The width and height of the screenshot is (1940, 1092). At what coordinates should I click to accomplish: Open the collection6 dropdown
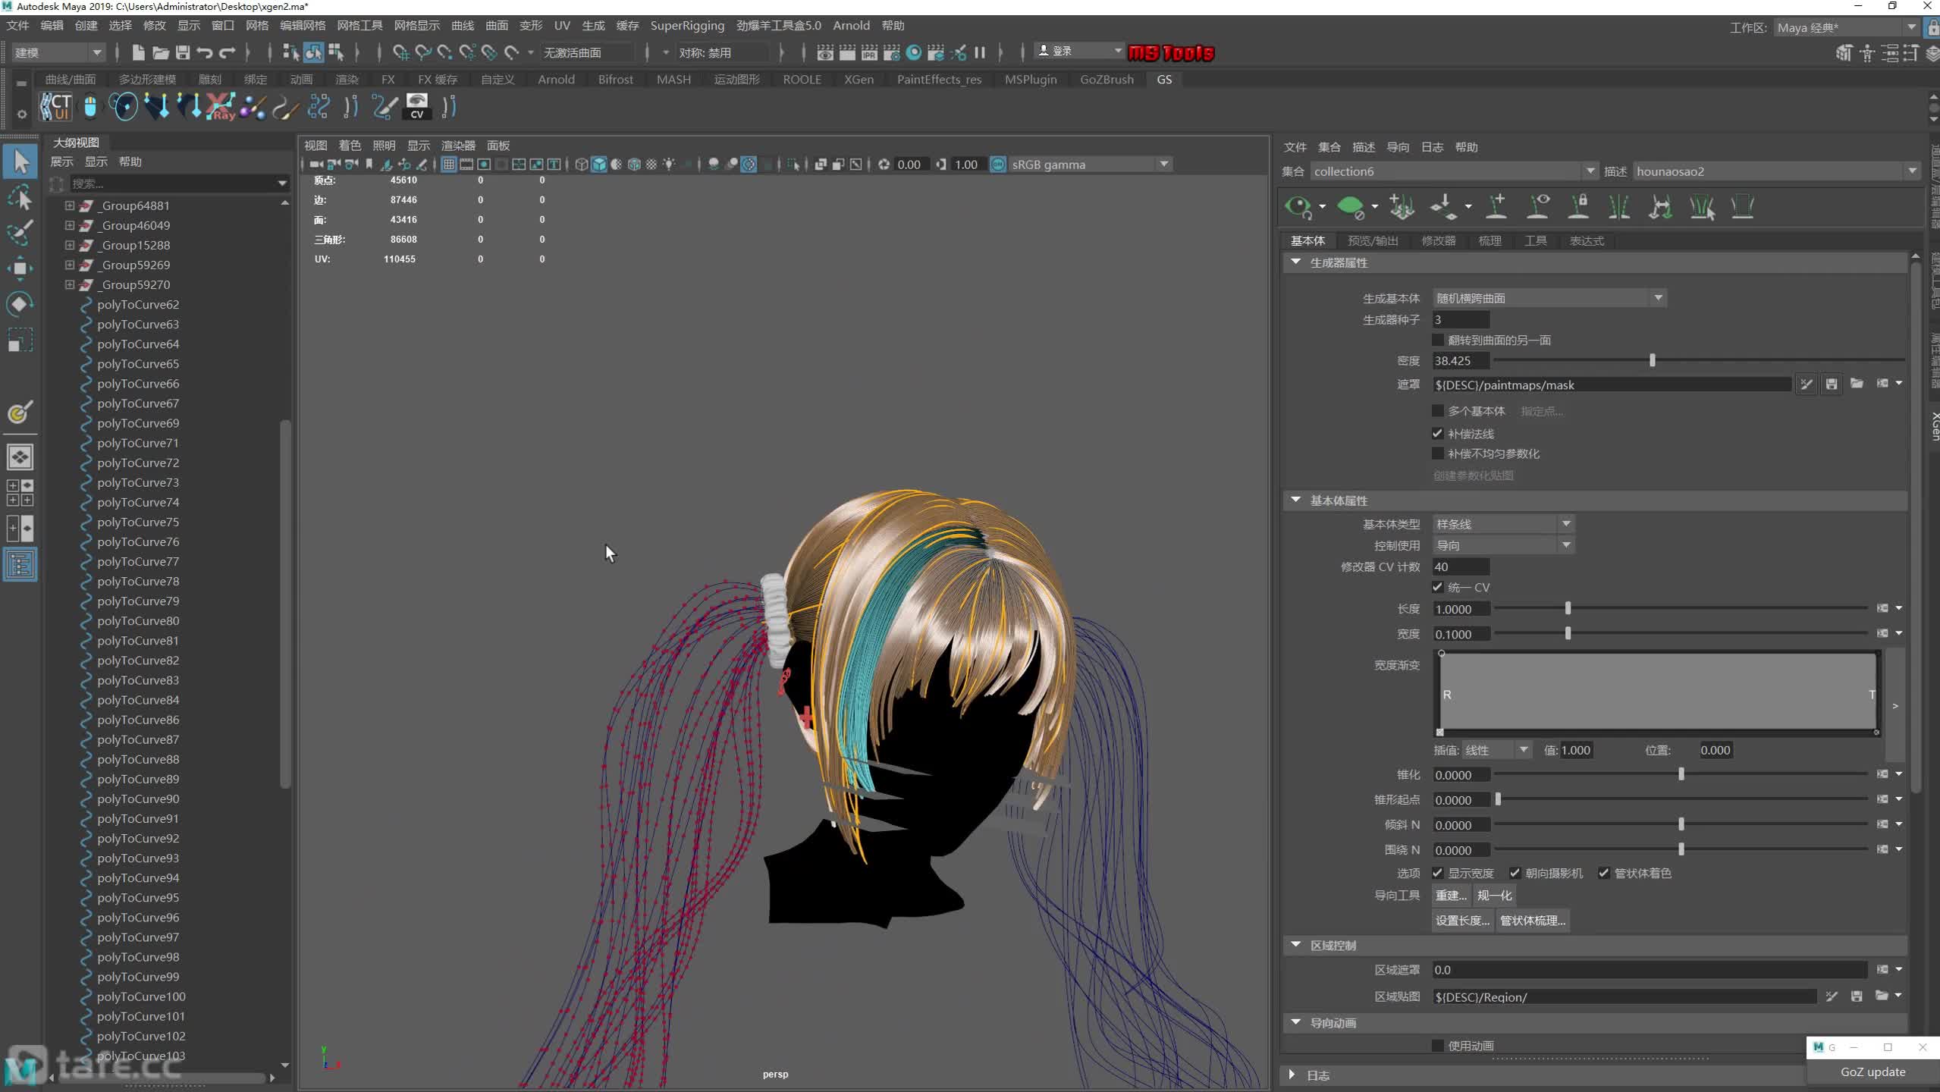[1454, 171]
